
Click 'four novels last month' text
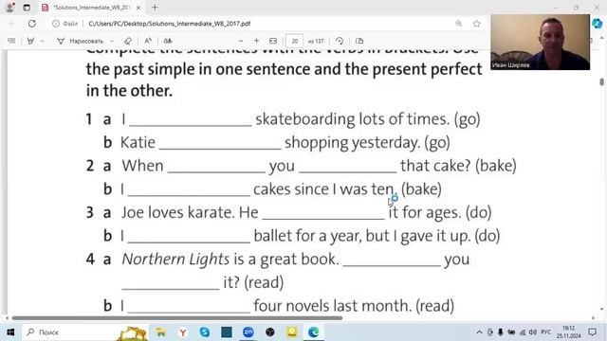(333, 306)
